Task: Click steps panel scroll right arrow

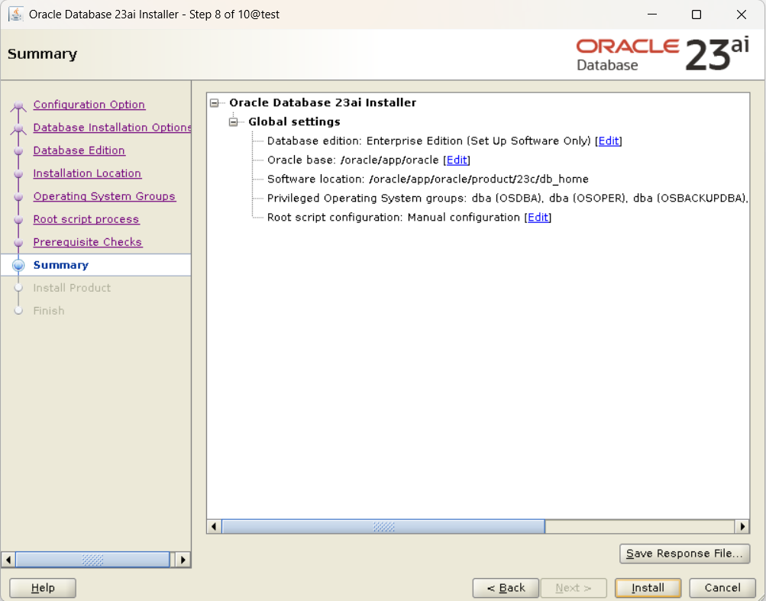Action: [x=183, y=560]
